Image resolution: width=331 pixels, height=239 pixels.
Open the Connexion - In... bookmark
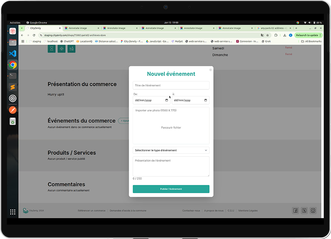[247, 41]
